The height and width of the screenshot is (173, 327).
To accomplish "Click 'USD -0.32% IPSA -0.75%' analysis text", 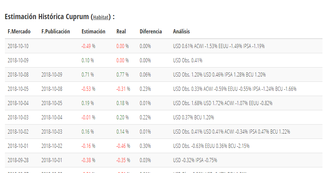I will coord(195,160).
